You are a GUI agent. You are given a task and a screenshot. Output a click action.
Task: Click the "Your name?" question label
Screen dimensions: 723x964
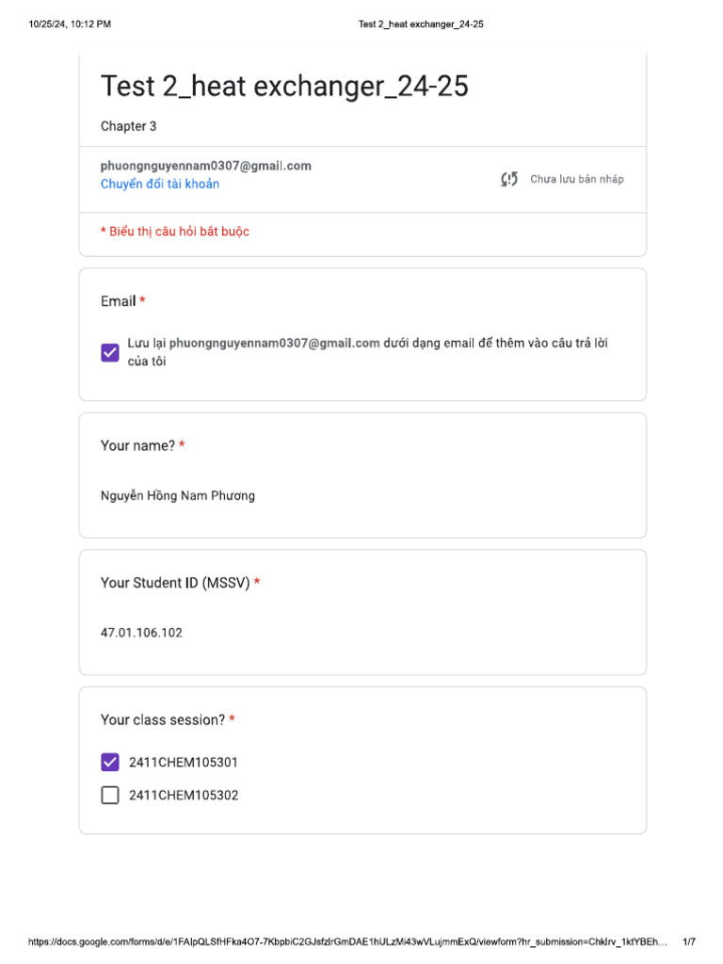pos(137,446)
